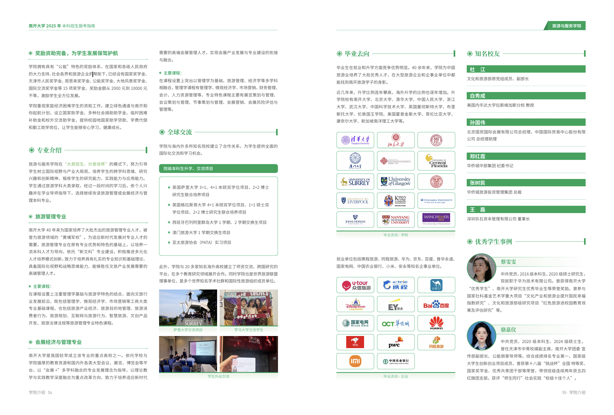Click the Baidu logo tile
This screenshot has height=415, width=614.
[436, 304]
